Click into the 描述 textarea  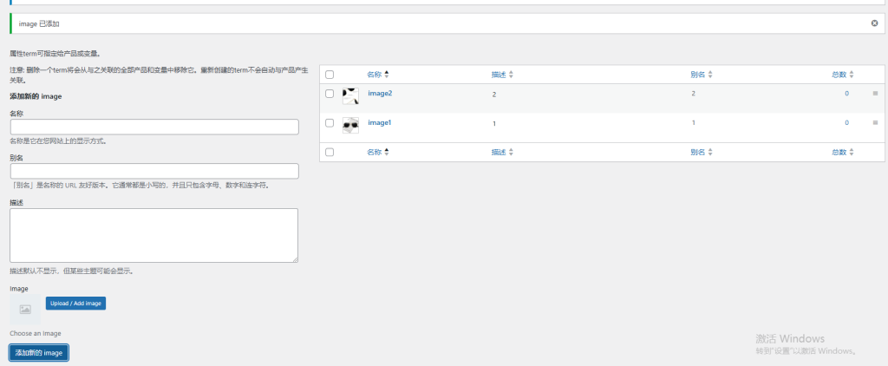click(154, 234)
